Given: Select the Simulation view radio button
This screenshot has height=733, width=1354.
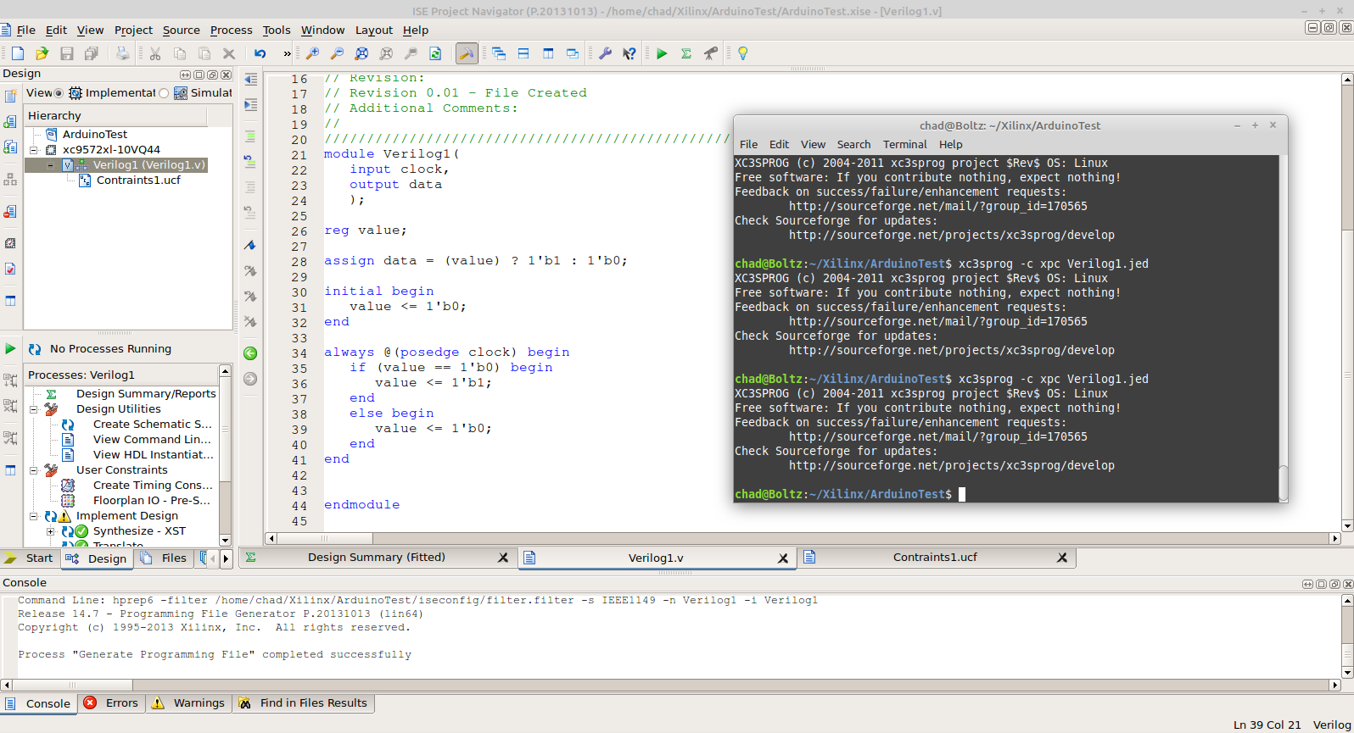Looking at the screenshot, I should (x=164, y=93).
